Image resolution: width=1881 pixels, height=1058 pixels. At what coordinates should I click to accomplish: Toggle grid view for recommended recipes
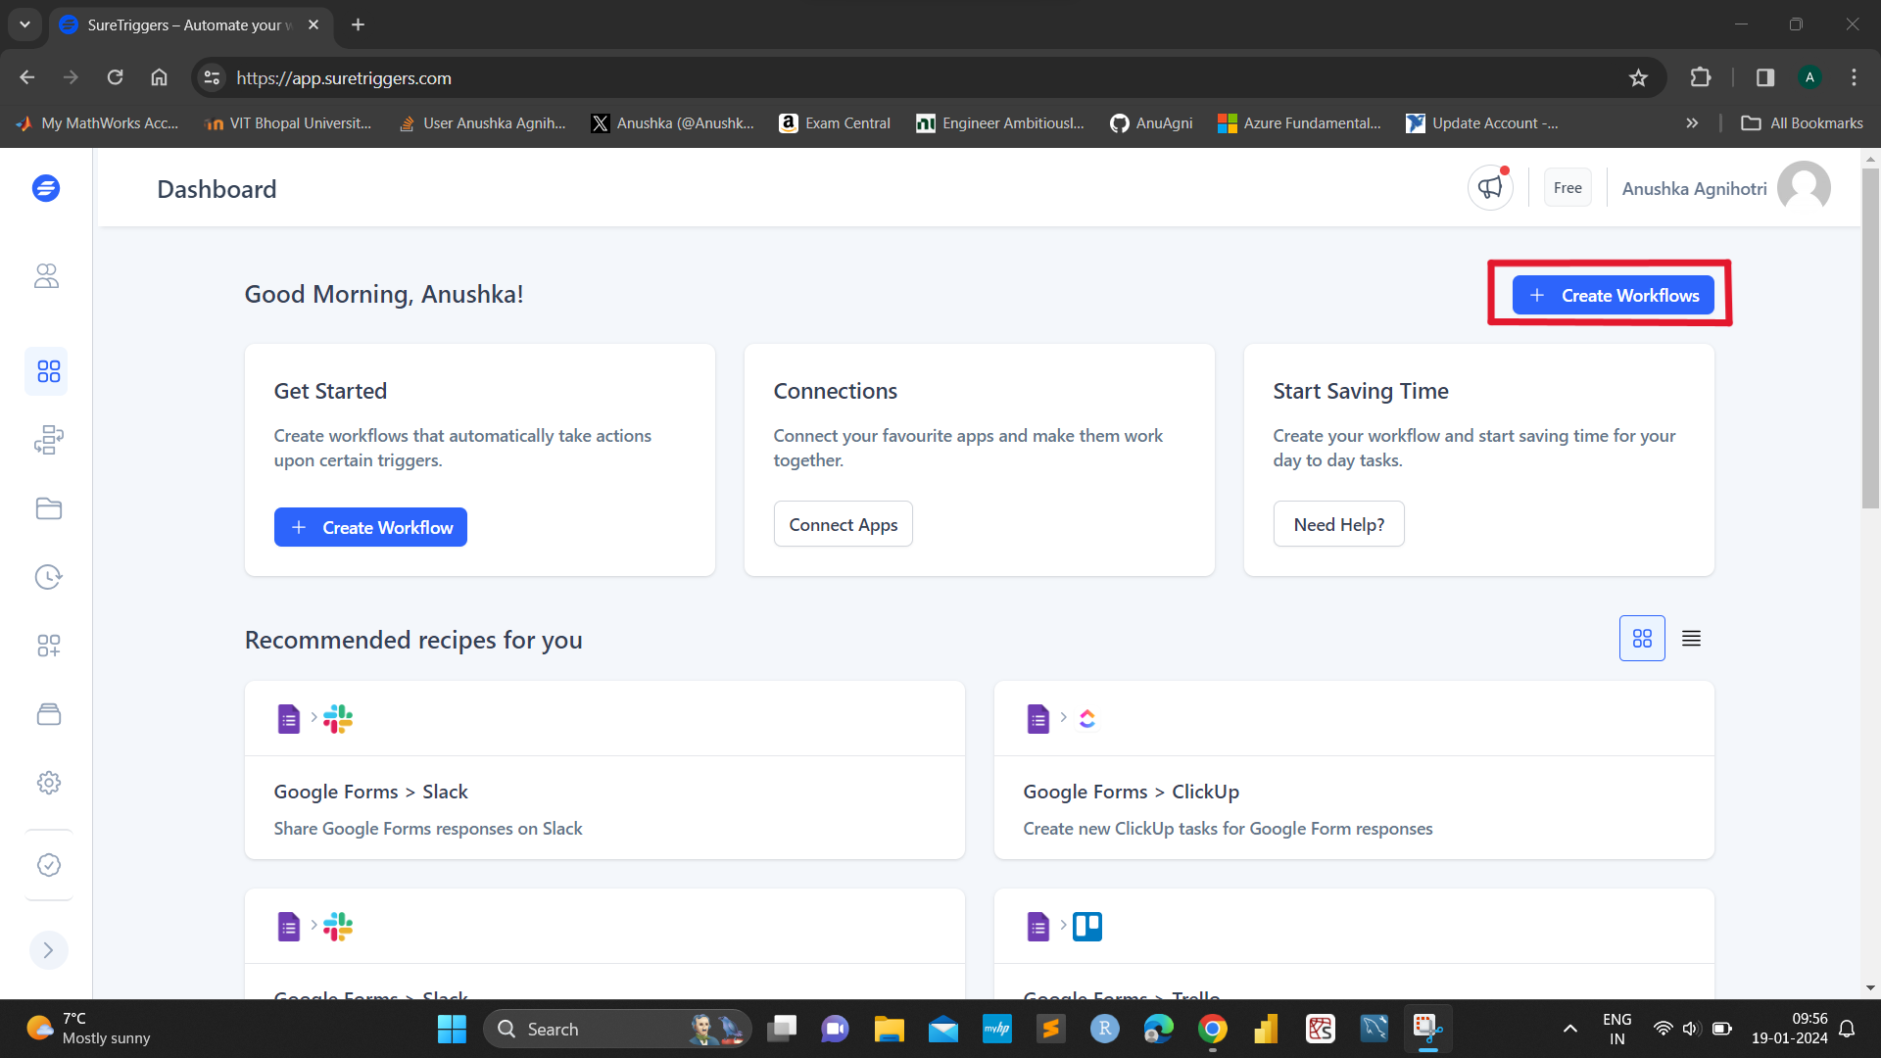click(1643, 637)
